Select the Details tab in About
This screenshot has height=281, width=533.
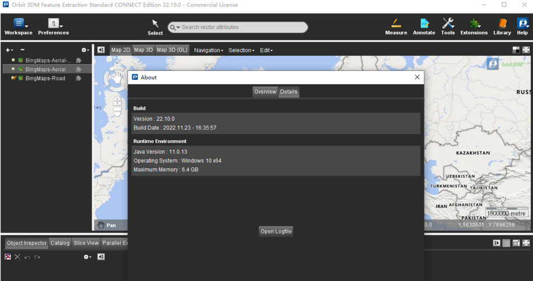coord(289,92)
